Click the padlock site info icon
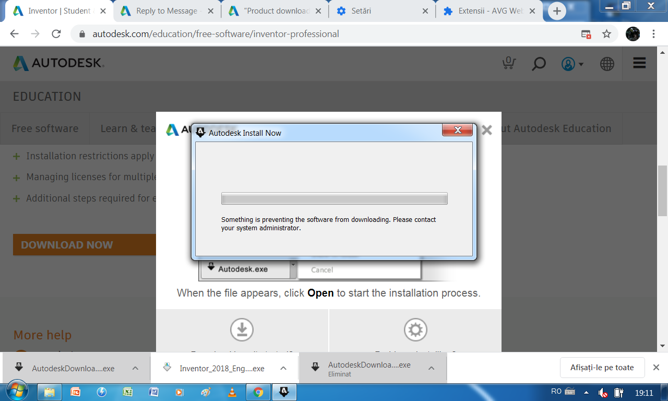Image resolution: width=668 pixels, height=401 pixels. tap(81, 34)
